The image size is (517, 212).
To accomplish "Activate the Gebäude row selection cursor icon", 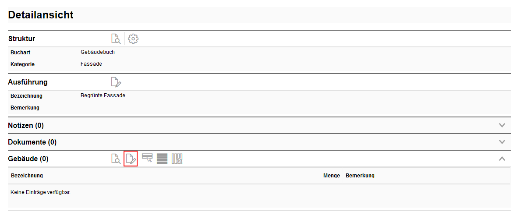I will [147, 158].
